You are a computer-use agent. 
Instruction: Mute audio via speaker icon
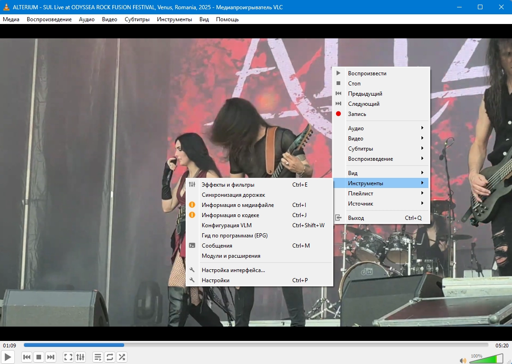[463, 360]
